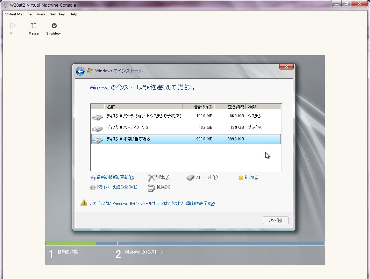Image resolution: width=370 pixels, height=279 pixels.
Task: Click the Shutdown power icon
Action: tap(54, 25)
